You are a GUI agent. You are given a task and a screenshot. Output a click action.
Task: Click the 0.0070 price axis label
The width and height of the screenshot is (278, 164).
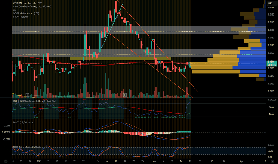tap(271, 76)
